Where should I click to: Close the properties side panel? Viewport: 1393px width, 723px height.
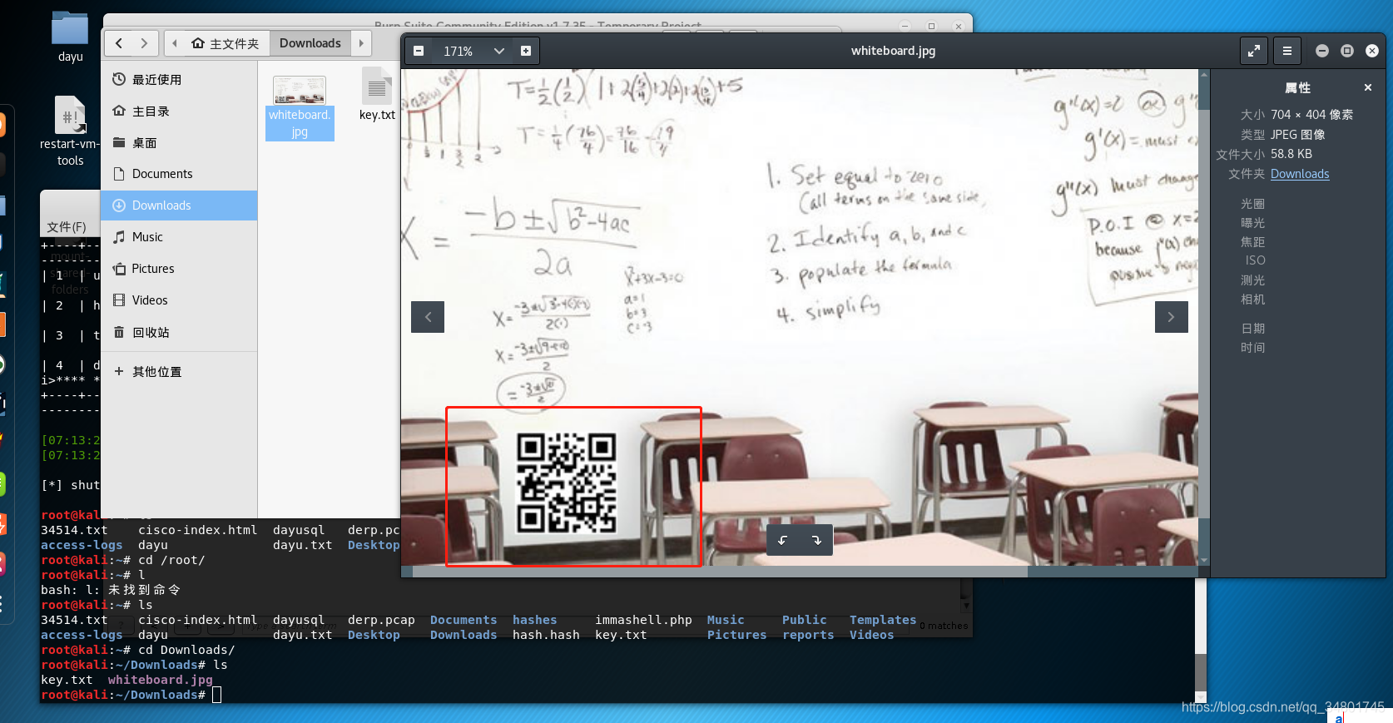pos(1367,87)
